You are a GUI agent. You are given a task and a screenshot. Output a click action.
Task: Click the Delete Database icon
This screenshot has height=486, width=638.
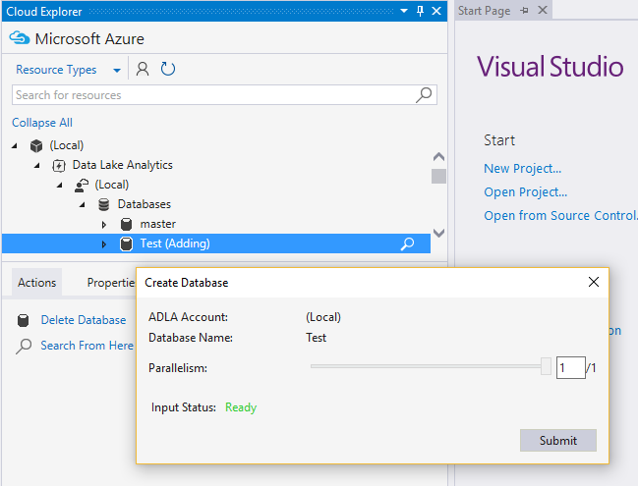[24, 320]
